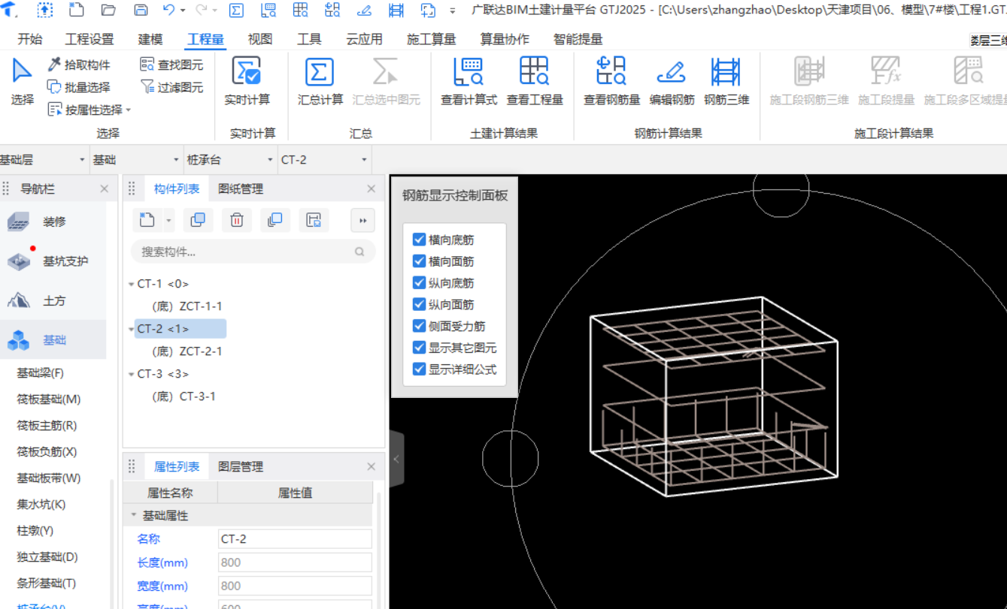Uncheck 横向面筋 checkbox
Screen dimensions: 1007x609
(x=420, y=262)
